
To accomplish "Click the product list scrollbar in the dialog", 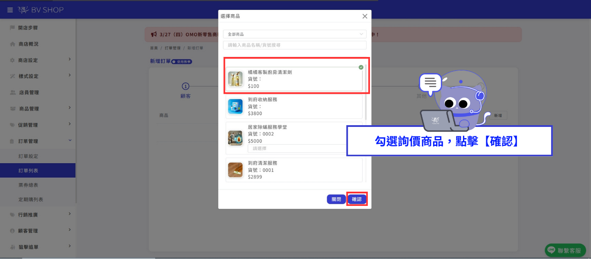I will point(366,92).
